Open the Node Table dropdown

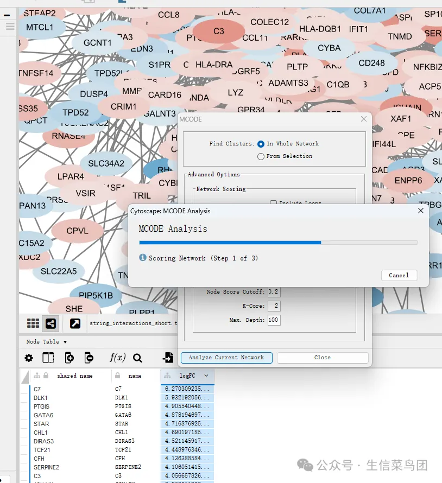point(47,342)
